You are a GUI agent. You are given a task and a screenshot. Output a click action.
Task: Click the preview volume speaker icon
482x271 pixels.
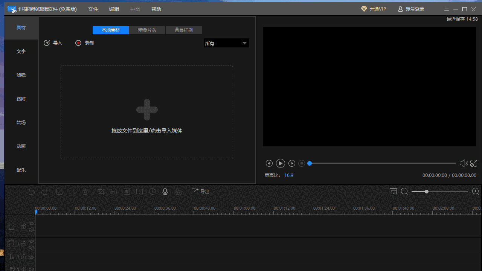pos(463,163)
